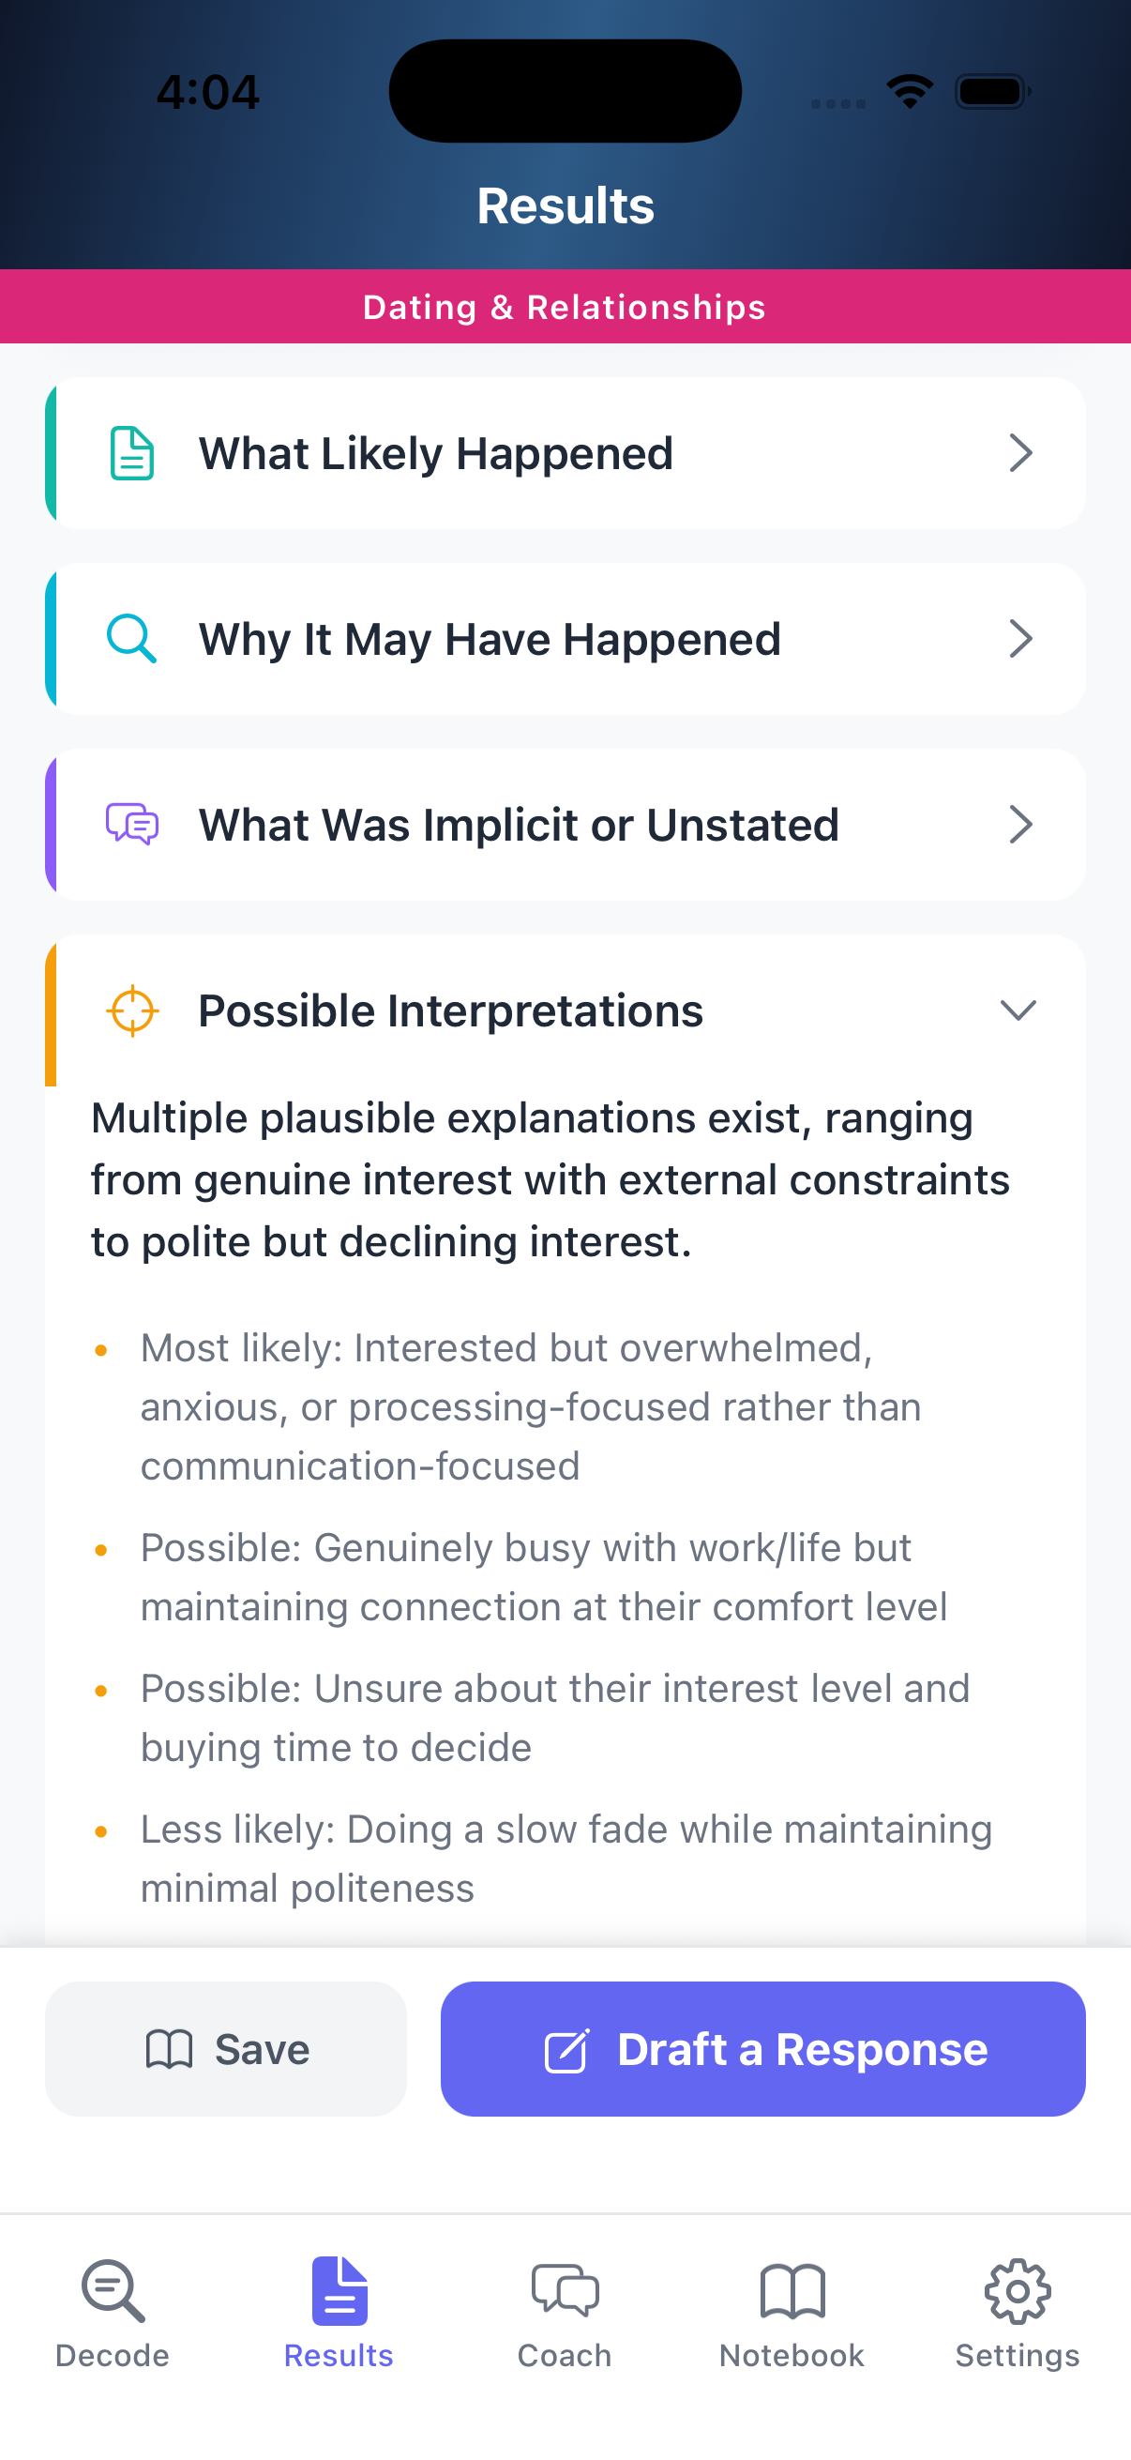Collapse the Possible Interpretations section
The height and width of the screenshot is (2460, 1131).
point(1018,1010)
